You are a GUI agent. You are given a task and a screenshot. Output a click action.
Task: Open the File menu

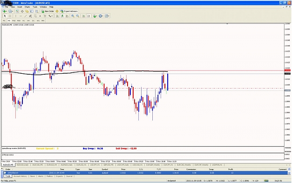7,7
